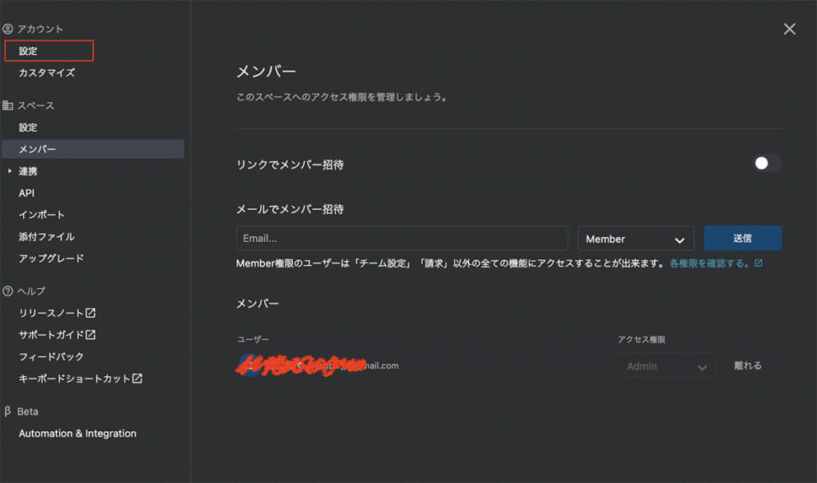The image size is (817, 483).
Task: Click the external link icon after 各権限を確認する
Action: click(758, 263)
